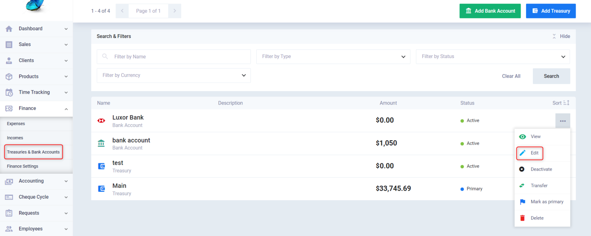This screenshot has width=591, height=236.
Task: Click the Clients people icon
Action: point(9,61)
